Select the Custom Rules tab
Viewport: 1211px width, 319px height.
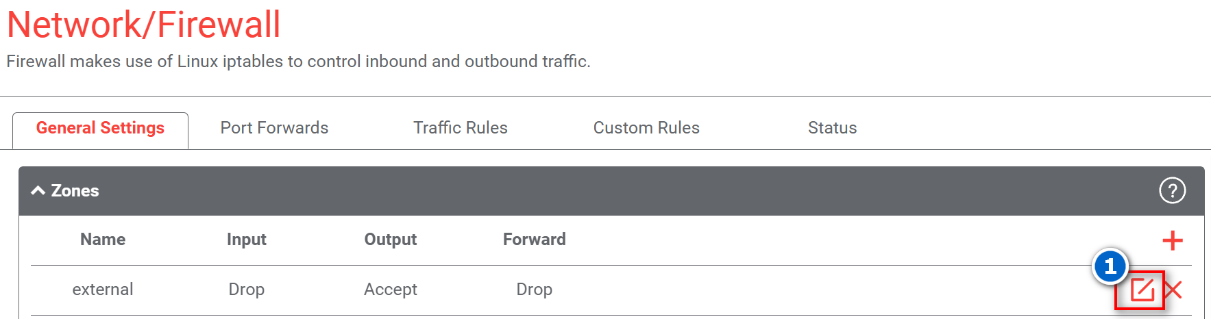(646, 128)
